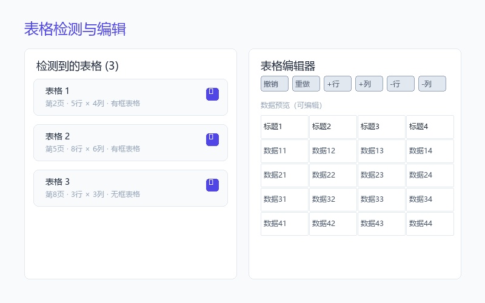Click cell 数据22
Screen dimensions: 485x303
click(333, 175)
